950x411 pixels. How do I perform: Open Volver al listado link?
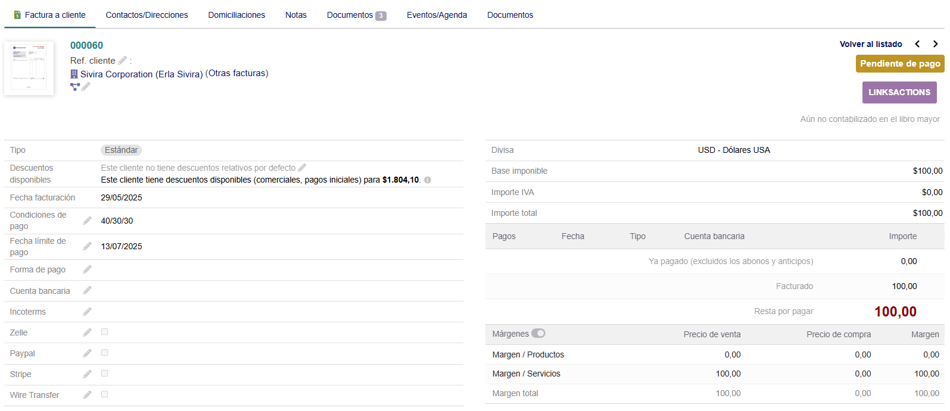[x=870, y=44]
